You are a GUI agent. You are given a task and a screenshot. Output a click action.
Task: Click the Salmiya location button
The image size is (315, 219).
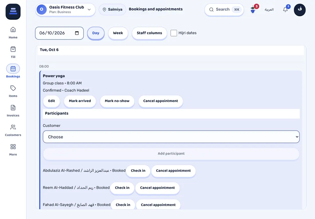[112, 9]
